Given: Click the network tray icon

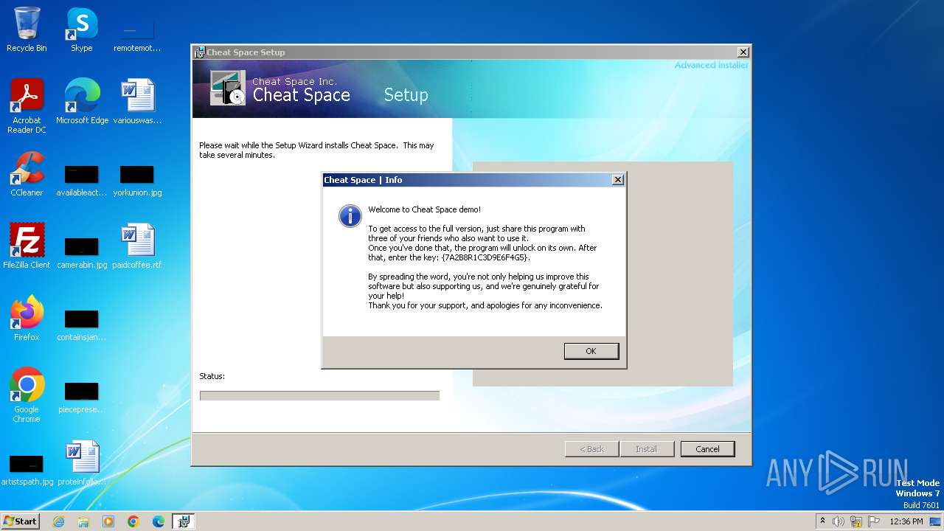Looking at the screenshot, I should pyautogui.click(x=855, y=521).
